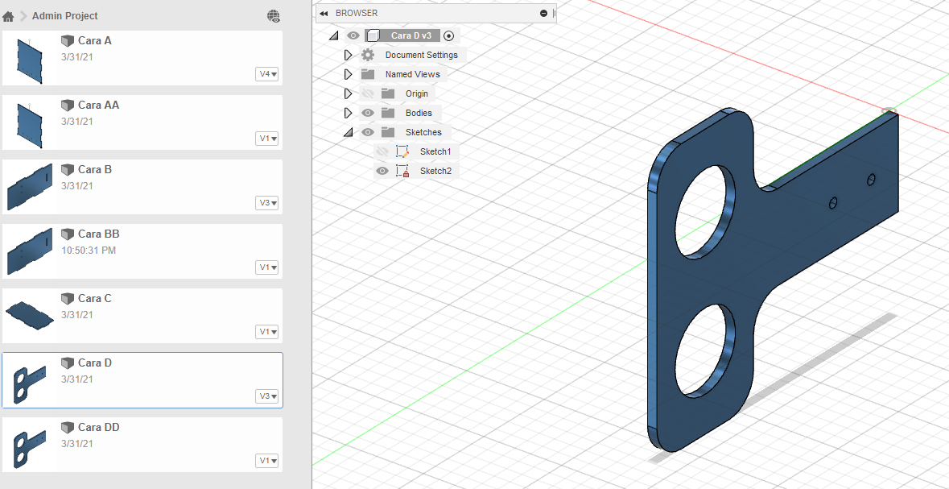The image size is (949, 489).
Task: Hide the Bodies folder
Action: click(367, 114)
